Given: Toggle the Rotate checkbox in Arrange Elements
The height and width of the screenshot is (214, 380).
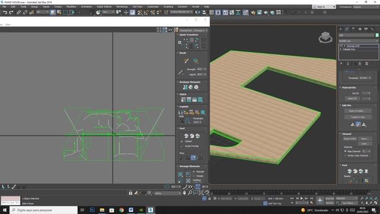Looking at the screenshot, I should [x=194, y=176].
